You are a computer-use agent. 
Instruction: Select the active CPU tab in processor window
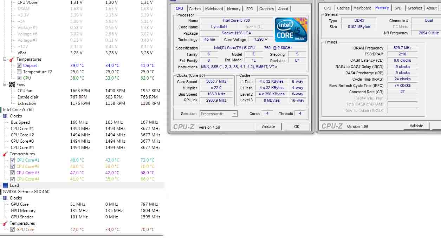(x=179, y=8)
